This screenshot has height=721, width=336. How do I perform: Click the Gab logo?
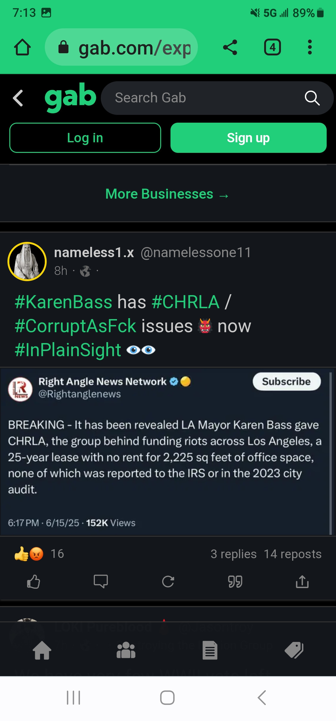[70, 97]
